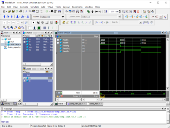
Task: Click the black up-arrow icon in toolbar
Action: (x=92, y=12)
